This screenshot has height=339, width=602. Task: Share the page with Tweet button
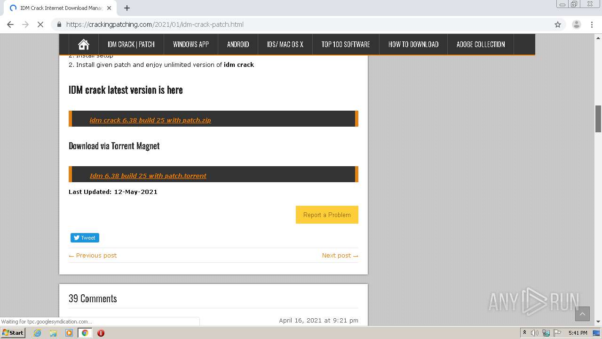85,238
